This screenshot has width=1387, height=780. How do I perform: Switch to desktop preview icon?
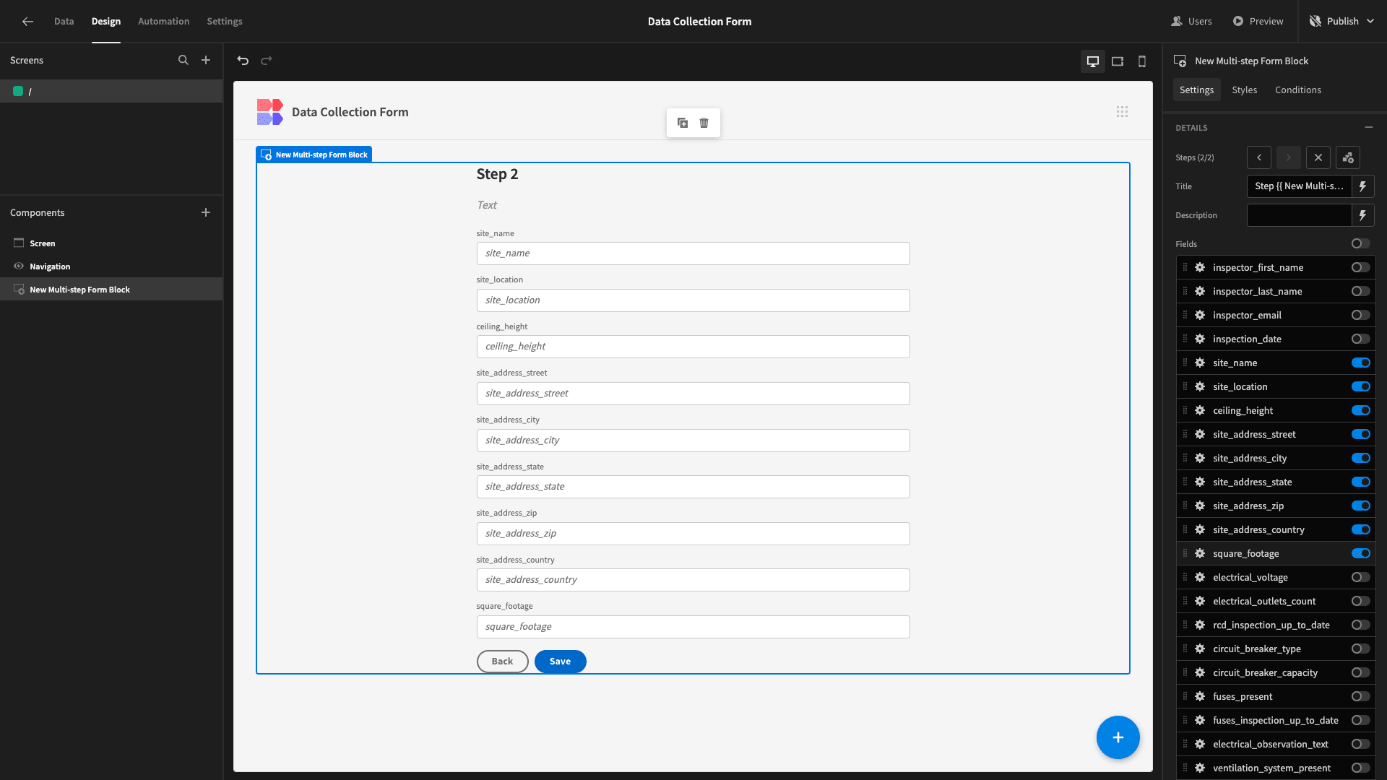click(1093, 61)
